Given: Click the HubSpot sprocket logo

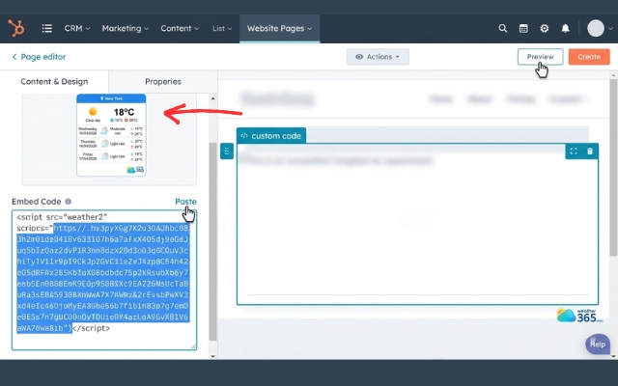Looking at the screenshot, I should click(16, 28).
